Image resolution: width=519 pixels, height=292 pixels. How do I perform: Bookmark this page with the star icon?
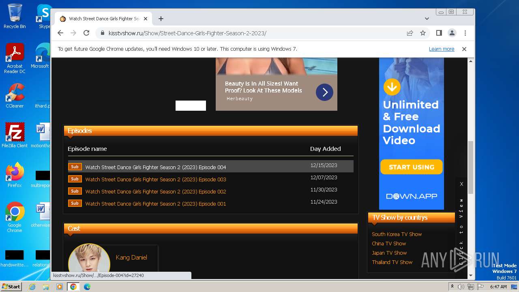click(x=423, y=33)
